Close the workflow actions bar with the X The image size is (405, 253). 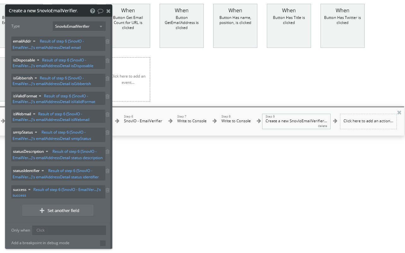coord(399,112)
